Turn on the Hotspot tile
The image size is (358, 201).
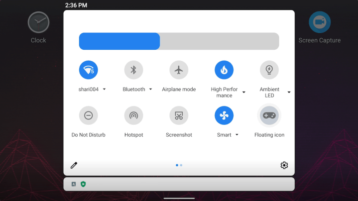click(133, 115)
